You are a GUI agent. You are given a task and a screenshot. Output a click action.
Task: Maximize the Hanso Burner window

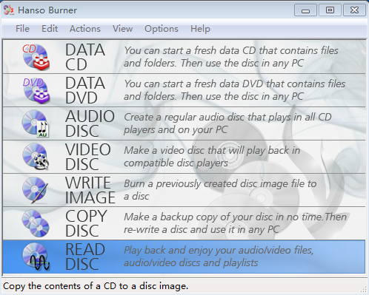tap(330, 10)
